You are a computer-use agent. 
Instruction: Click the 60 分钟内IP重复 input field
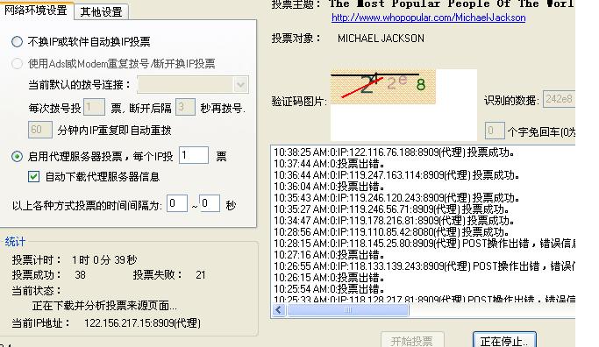40,130
